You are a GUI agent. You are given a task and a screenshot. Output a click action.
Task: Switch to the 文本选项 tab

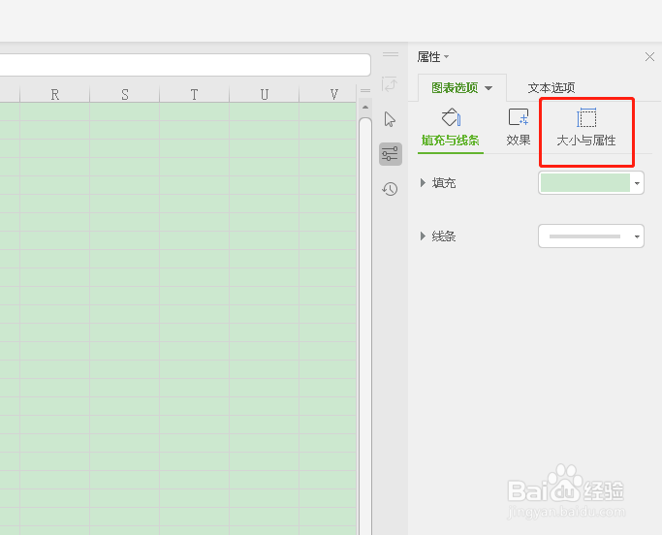click(x=551, y=88)
